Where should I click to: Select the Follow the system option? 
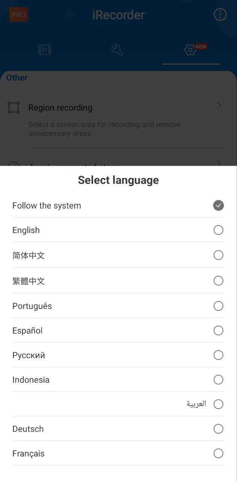[118, 206]
